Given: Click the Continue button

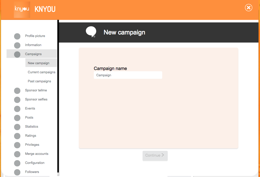Looking at the screenshot, I should (x=155, y=156).
